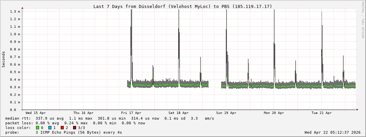
Task: Select the Wed 15 Apr date label
Action: 36,113
